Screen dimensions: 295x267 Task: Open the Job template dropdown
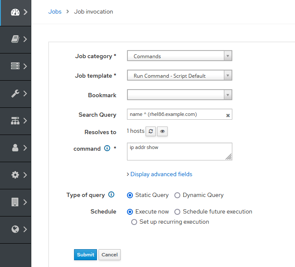tap(179, 76)
